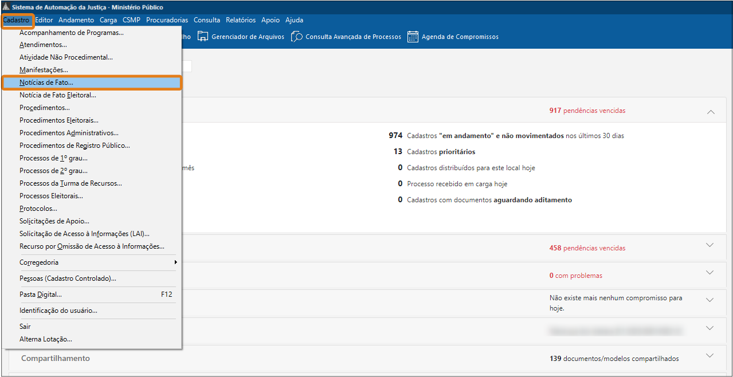Select Recurso por Omissão de Acesso entry
The image size is (733, 377).
click(x=92, y=246)
